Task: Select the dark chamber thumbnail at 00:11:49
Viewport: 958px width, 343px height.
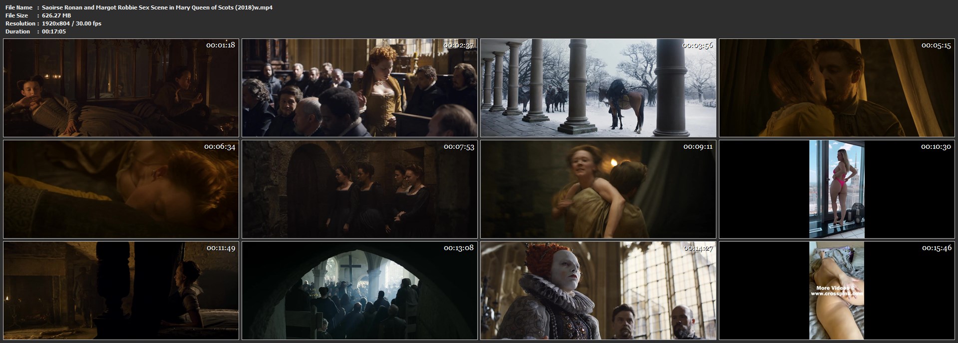Action: (x=121, y=291)
